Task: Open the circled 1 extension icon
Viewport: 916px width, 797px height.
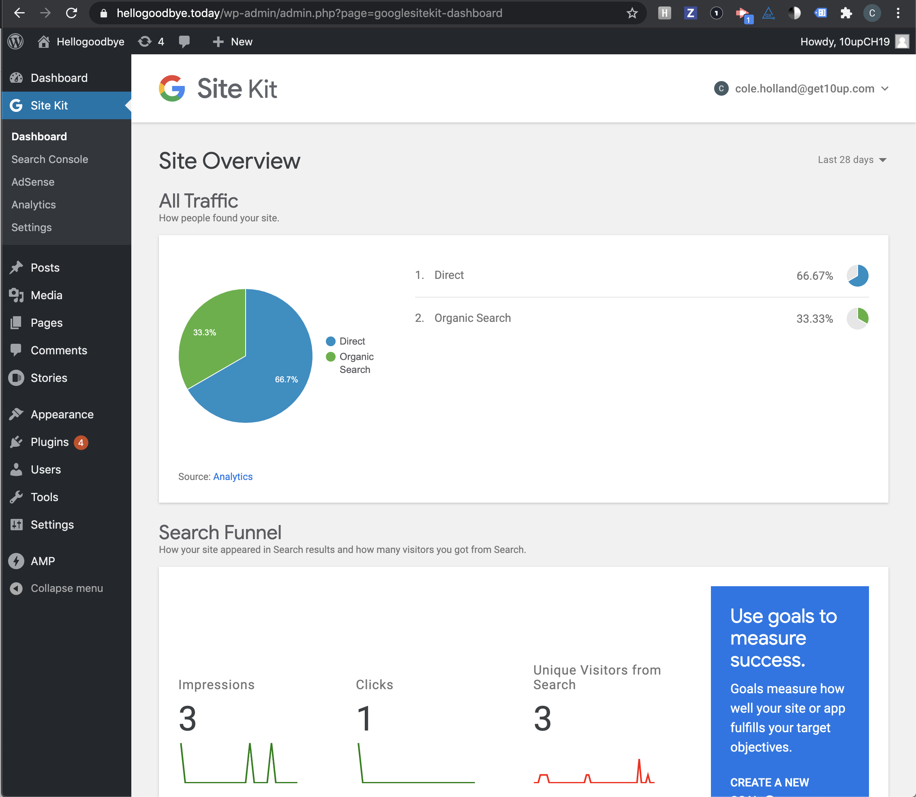Action: pos(716,13)
